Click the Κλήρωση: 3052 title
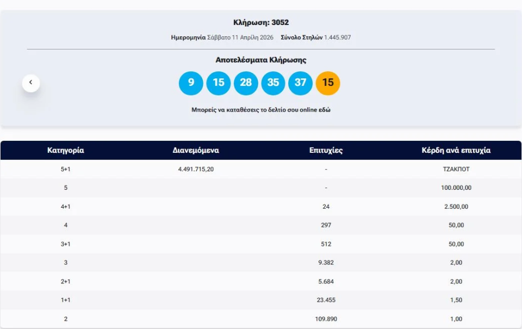This screenshot has width=522, height=329. click(261, 23)
